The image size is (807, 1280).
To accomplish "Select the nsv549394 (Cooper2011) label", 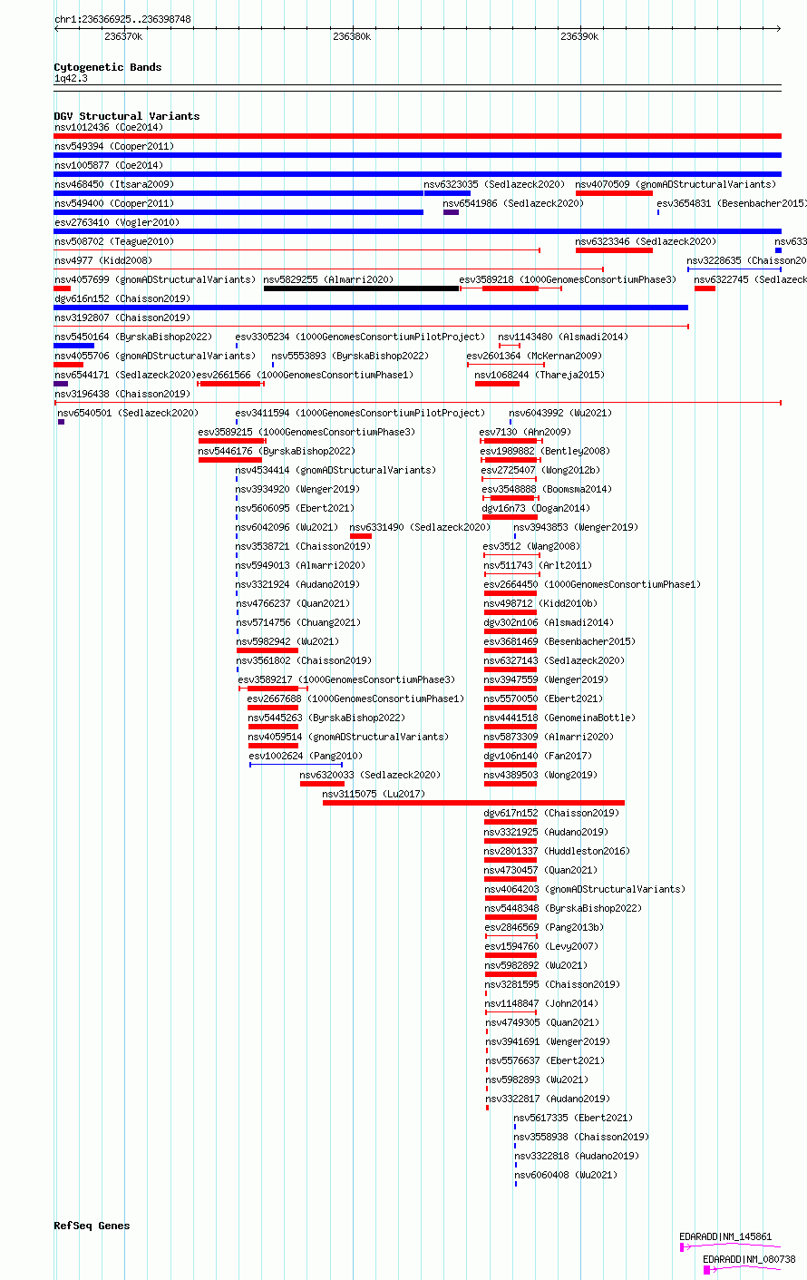I will pyautogui.click(x=113, y=146).
